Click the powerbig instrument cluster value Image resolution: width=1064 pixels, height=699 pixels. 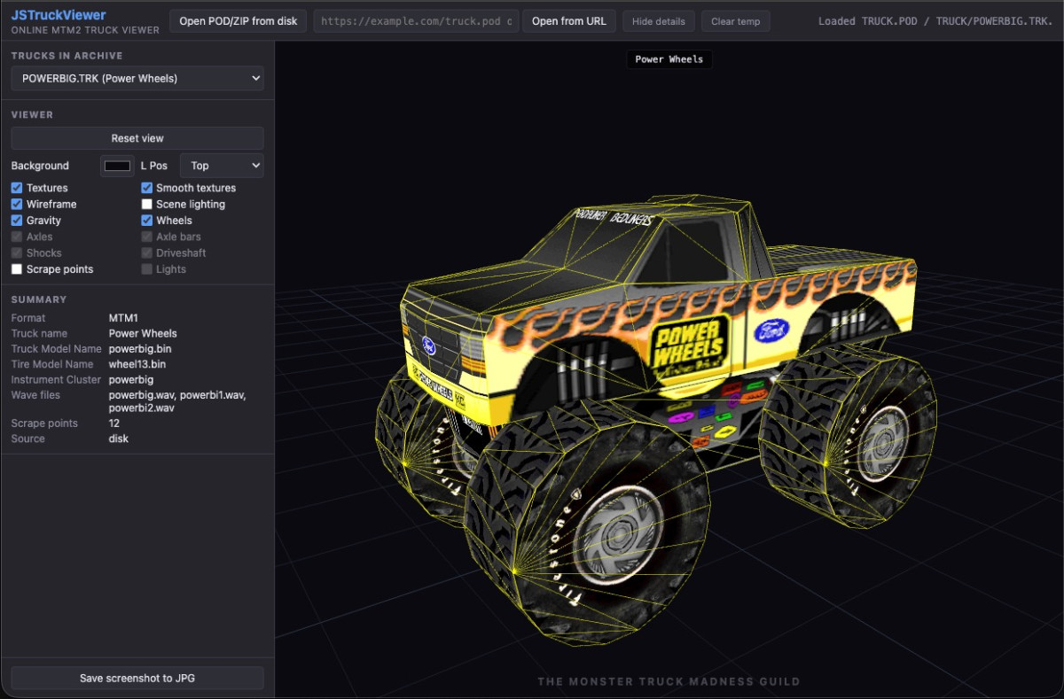(131, 379)
